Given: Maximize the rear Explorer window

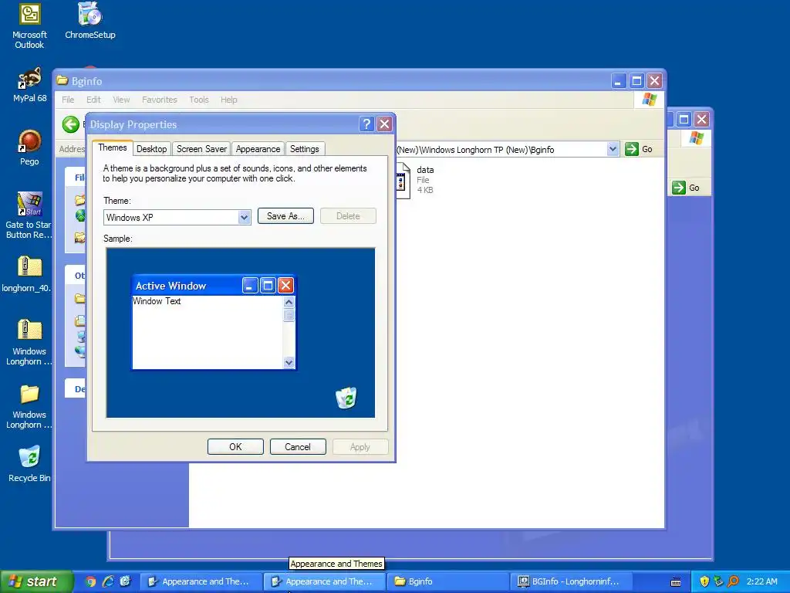Looking at the screenshot, I should point(684,119).
